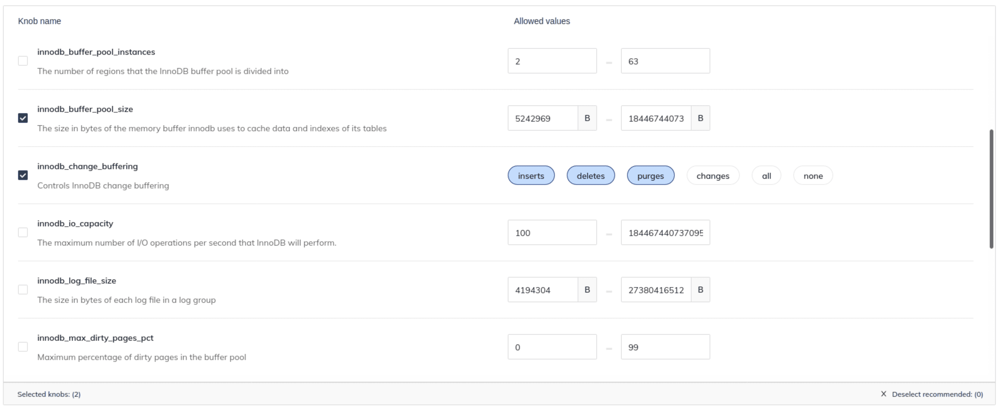The width and height of the screenshot is (1003, 416).
Task: Deselect the inserts value chip
Action: pos(531,175)
